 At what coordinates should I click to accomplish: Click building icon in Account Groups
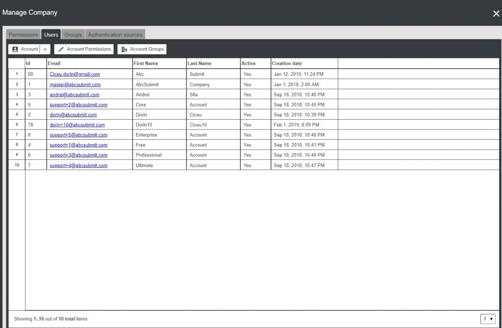pos(125,50)
